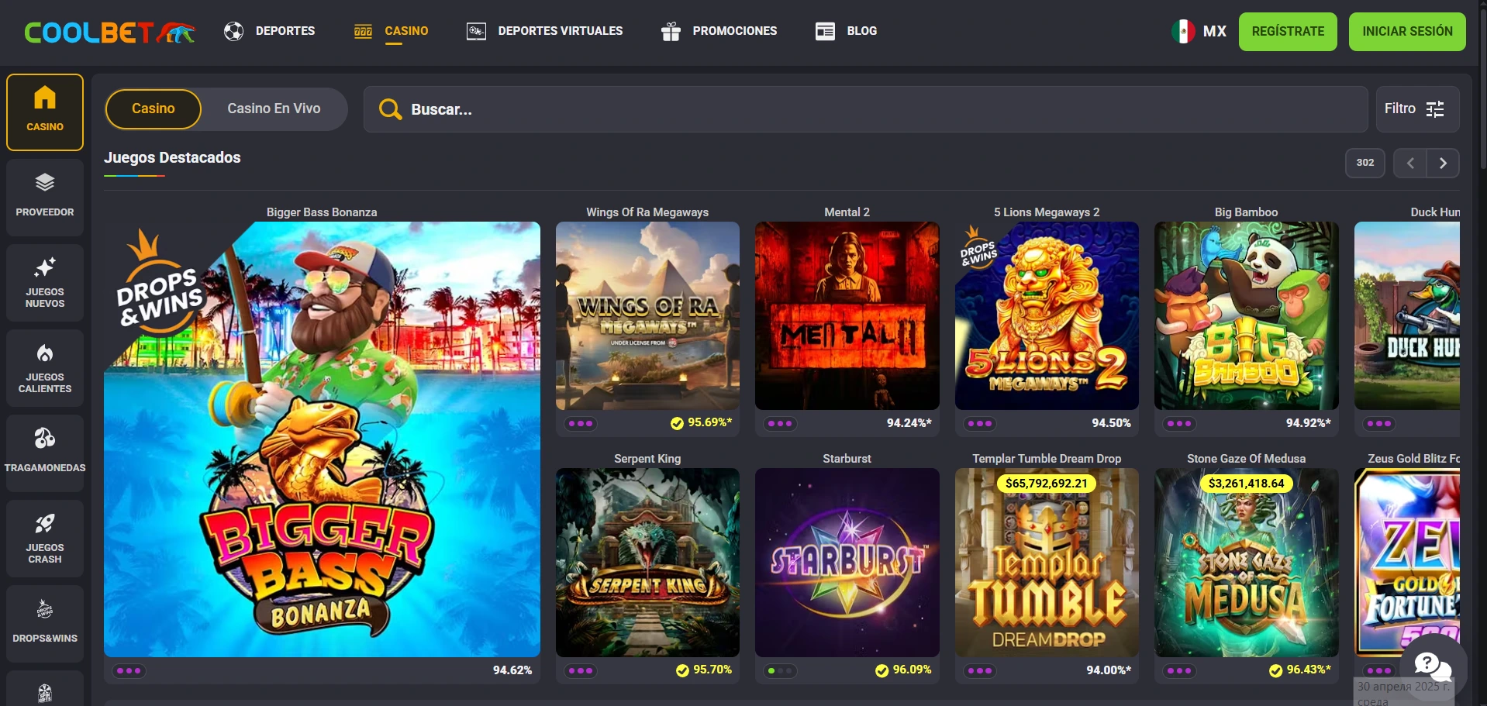The width and height of the screenshot is (1487, 706).
Task: Click the 302 games count button
Action: [1365, 163]
